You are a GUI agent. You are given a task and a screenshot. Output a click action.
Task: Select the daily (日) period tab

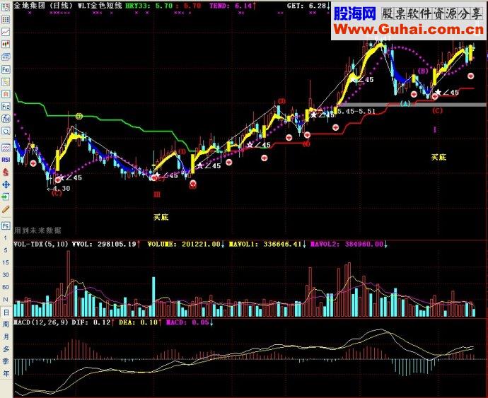point(6,312)
